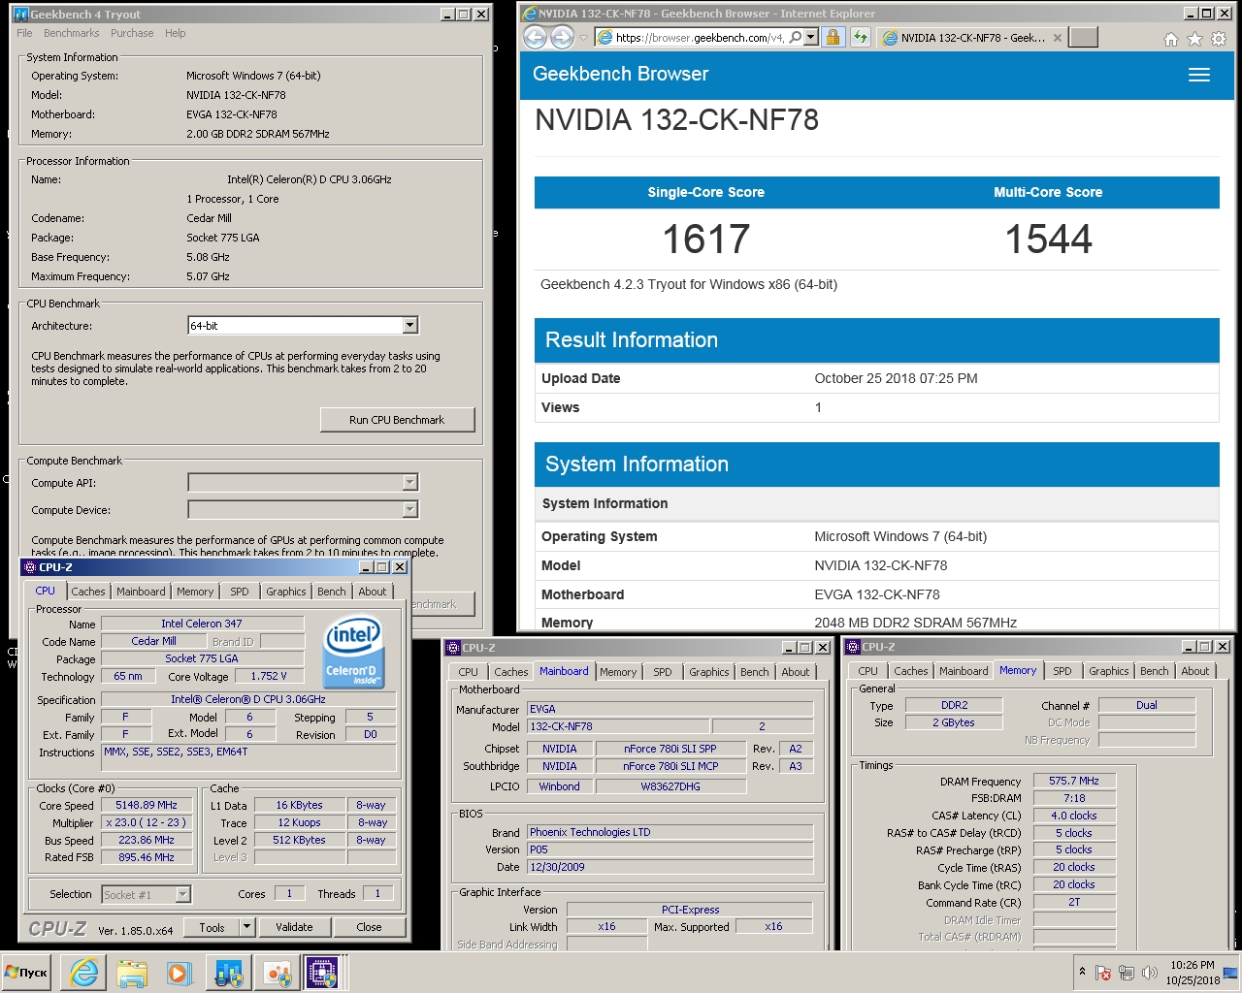The height and width of the screenshot is (993, 1242).
Task: Open Bench tab in the Memory CPU-Z window
Action: [1154, 671]
